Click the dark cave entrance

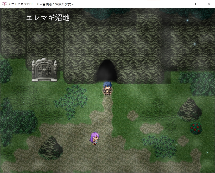[107, 71]
